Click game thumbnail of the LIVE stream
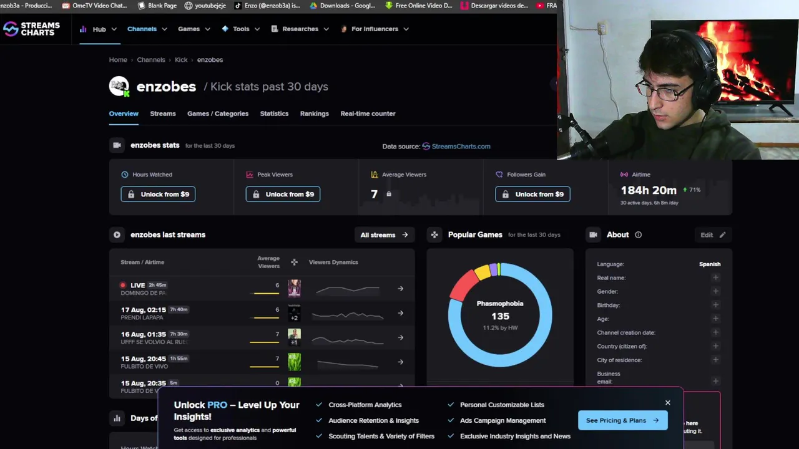Screen dimensions: 799x449 coord(294,288)
